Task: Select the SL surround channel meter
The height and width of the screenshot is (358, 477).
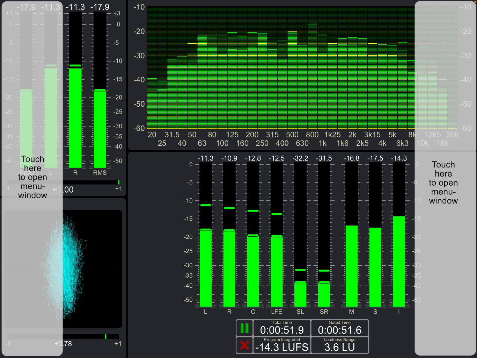Action: (x=300, y=235)
